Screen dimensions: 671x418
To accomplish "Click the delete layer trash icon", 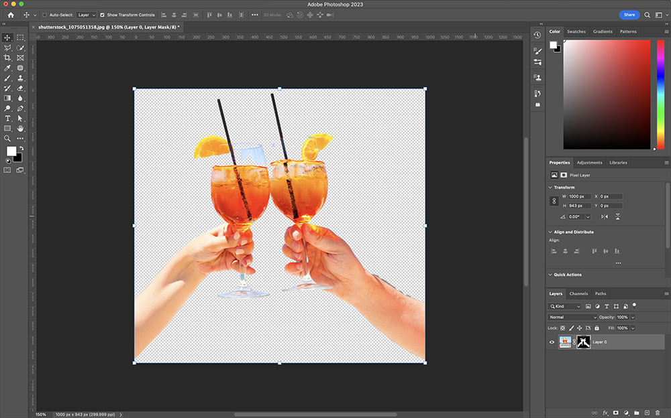I will pos(658,413).
